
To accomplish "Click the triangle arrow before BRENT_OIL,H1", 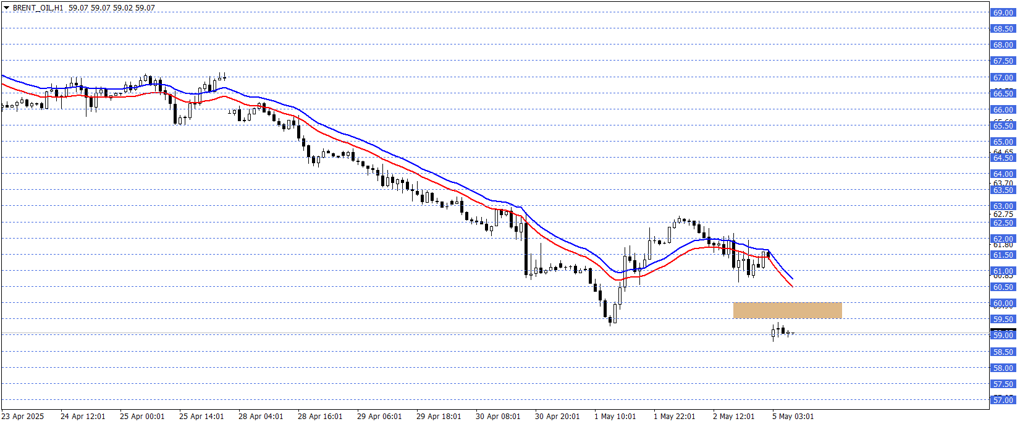I will coord(6,8).
